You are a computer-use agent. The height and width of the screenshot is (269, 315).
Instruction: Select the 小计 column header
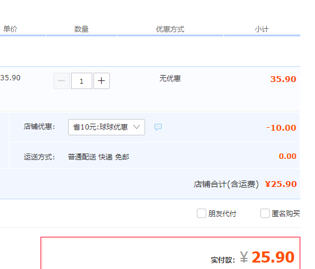pyautogui.click(x=262, y=29)
